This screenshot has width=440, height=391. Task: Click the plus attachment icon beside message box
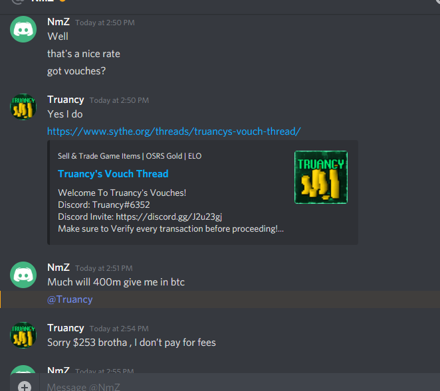coord(25,387)
